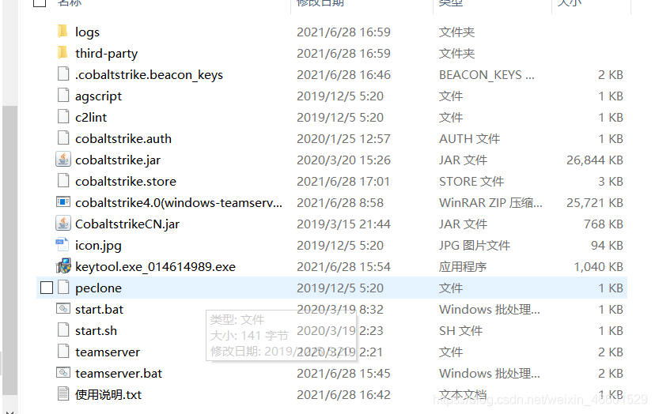Click date 2020/3/20 15:26
The width and height of the screenshot is (655, 414).
tap(343, 160)
